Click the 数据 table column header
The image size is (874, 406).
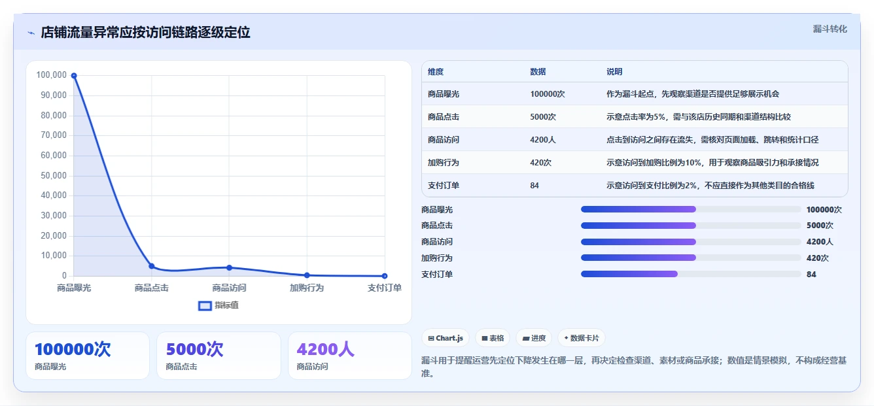(538, 72)
